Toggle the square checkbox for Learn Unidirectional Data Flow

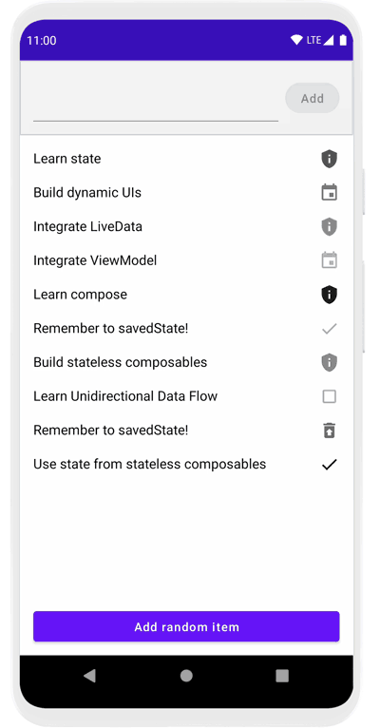coord(329,396)
